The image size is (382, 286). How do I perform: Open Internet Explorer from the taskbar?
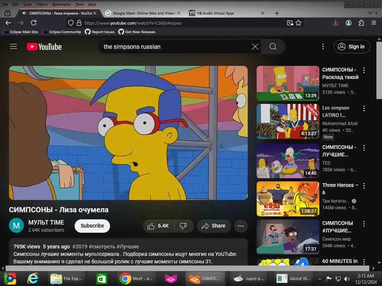[x=33, y=279]
